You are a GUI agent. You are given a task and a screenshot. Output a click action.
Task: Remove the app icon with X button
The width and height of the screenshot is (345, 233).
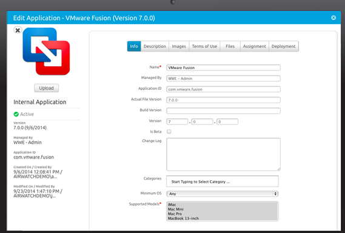18,30
